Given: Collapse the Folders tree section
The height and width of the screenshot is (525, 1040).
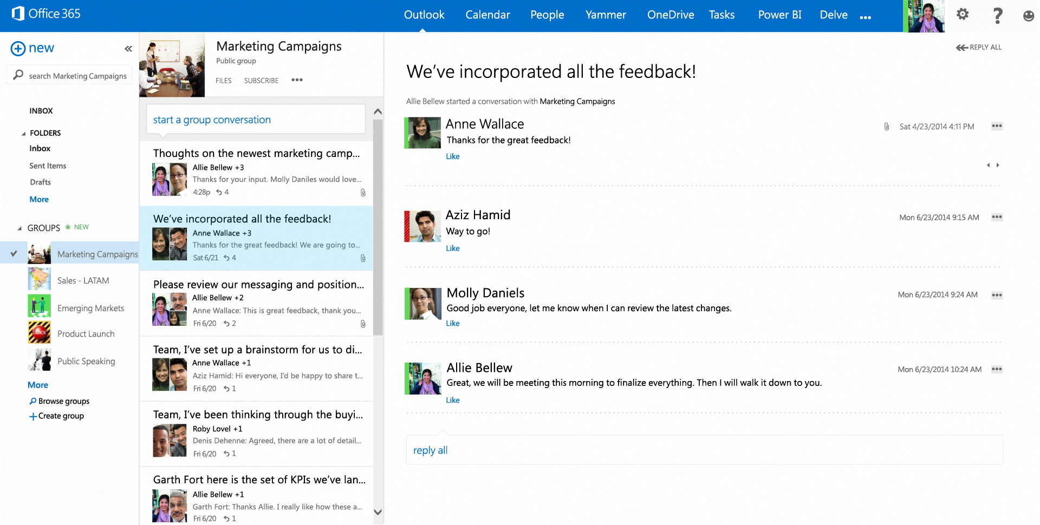Looking at the screenshot, I should tap(23, 133).
